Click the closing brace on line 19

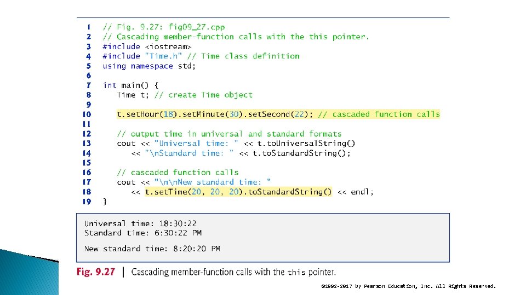click(x=105, y=202)
